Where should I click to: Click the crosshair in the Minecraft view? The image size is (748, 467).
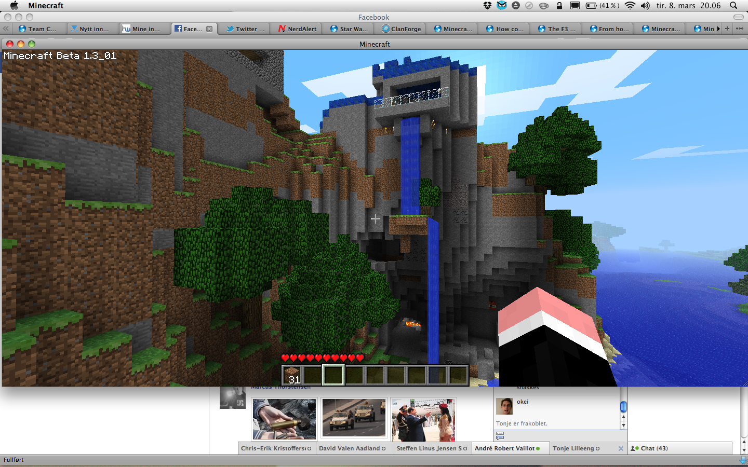375,219
